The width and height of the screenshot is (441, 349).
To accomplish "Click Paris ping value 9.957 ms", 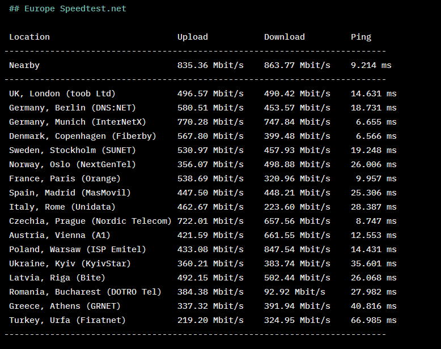I will [x=376, y=178].
